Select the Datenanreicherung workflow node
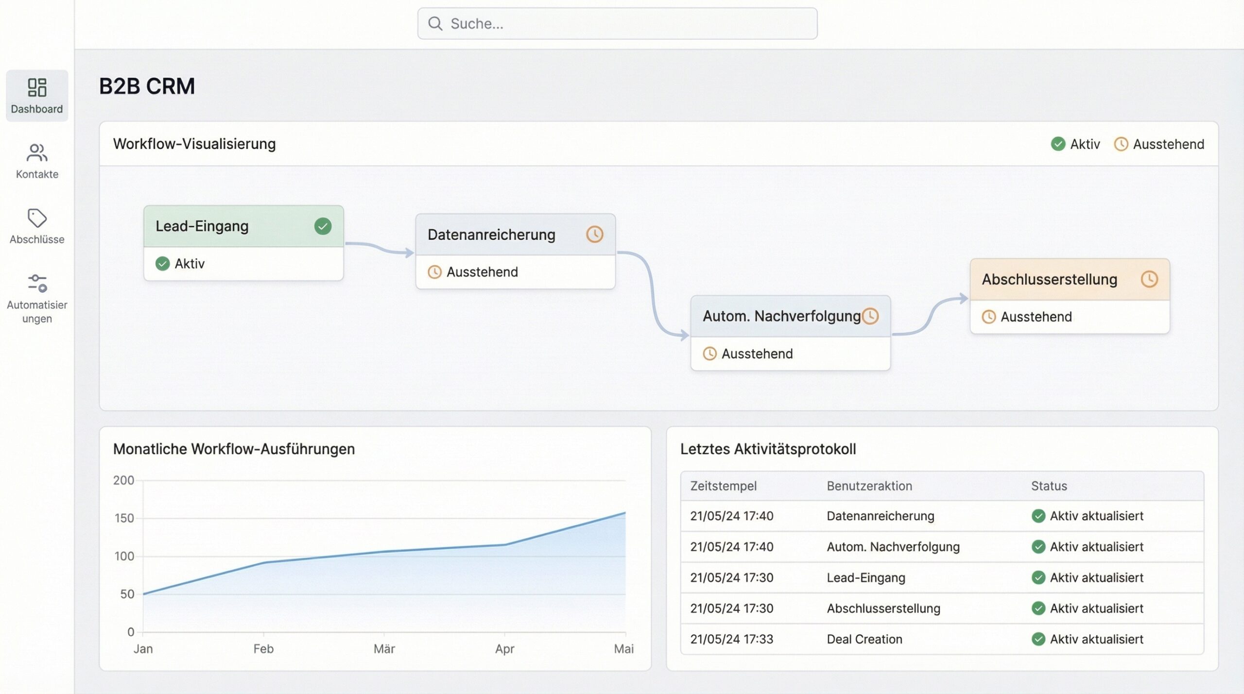The height and width of the screenshot is (694, 1244). (491, 234)
